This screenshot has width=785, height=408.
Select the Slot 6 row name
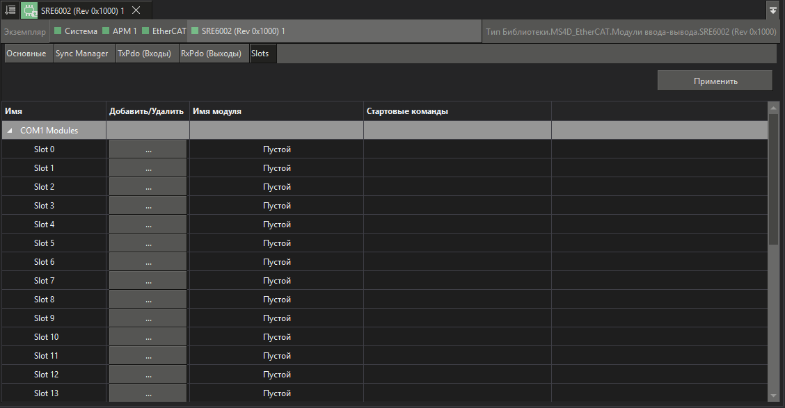pyautogui.click(x=44, y=262)
